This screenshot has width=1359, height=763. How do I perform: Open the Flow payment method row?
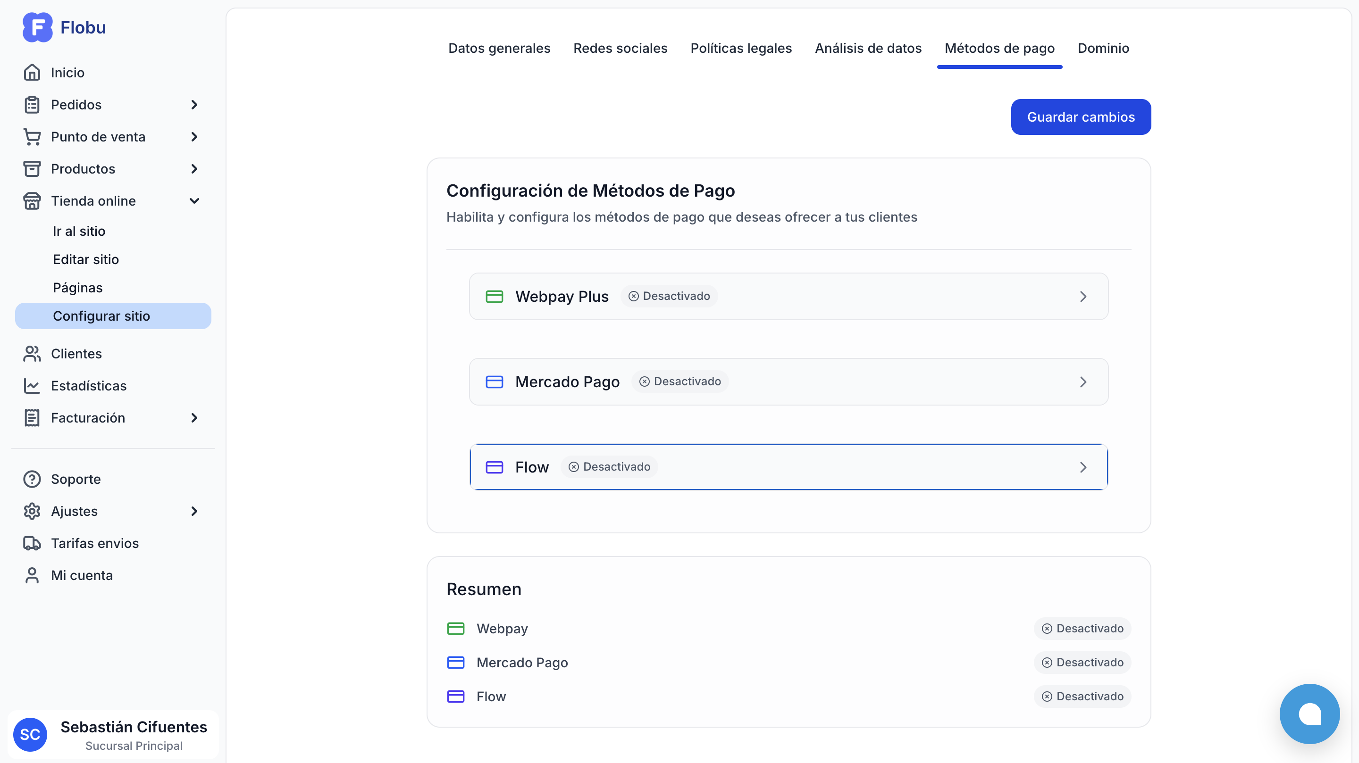[788, 467]
